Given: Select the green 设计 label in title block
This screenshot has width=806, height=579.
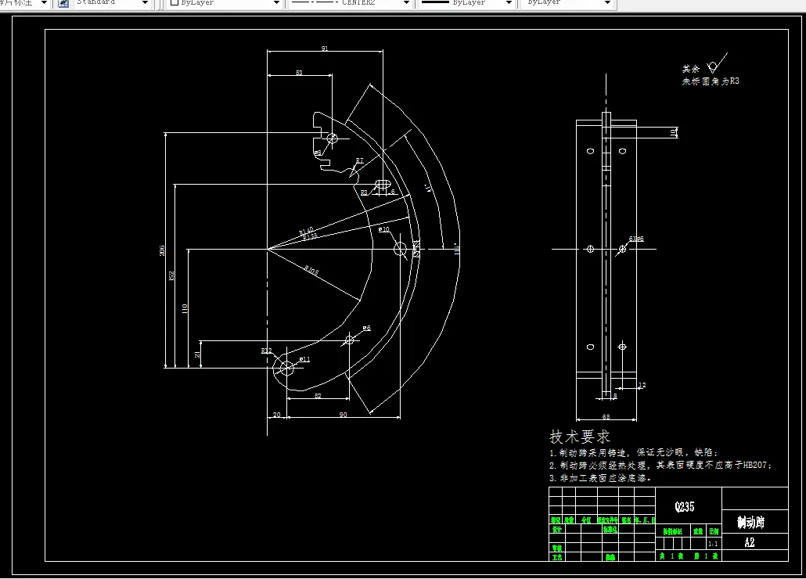Looking at the screenshot, I should point(556,529).
